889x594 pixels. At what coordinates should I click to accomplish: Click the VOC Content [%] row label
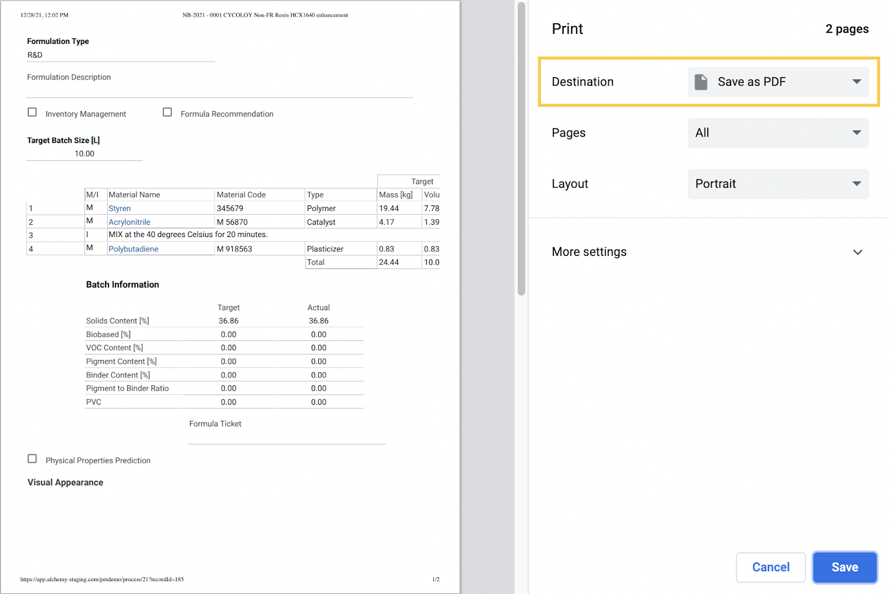coord(114,348)
